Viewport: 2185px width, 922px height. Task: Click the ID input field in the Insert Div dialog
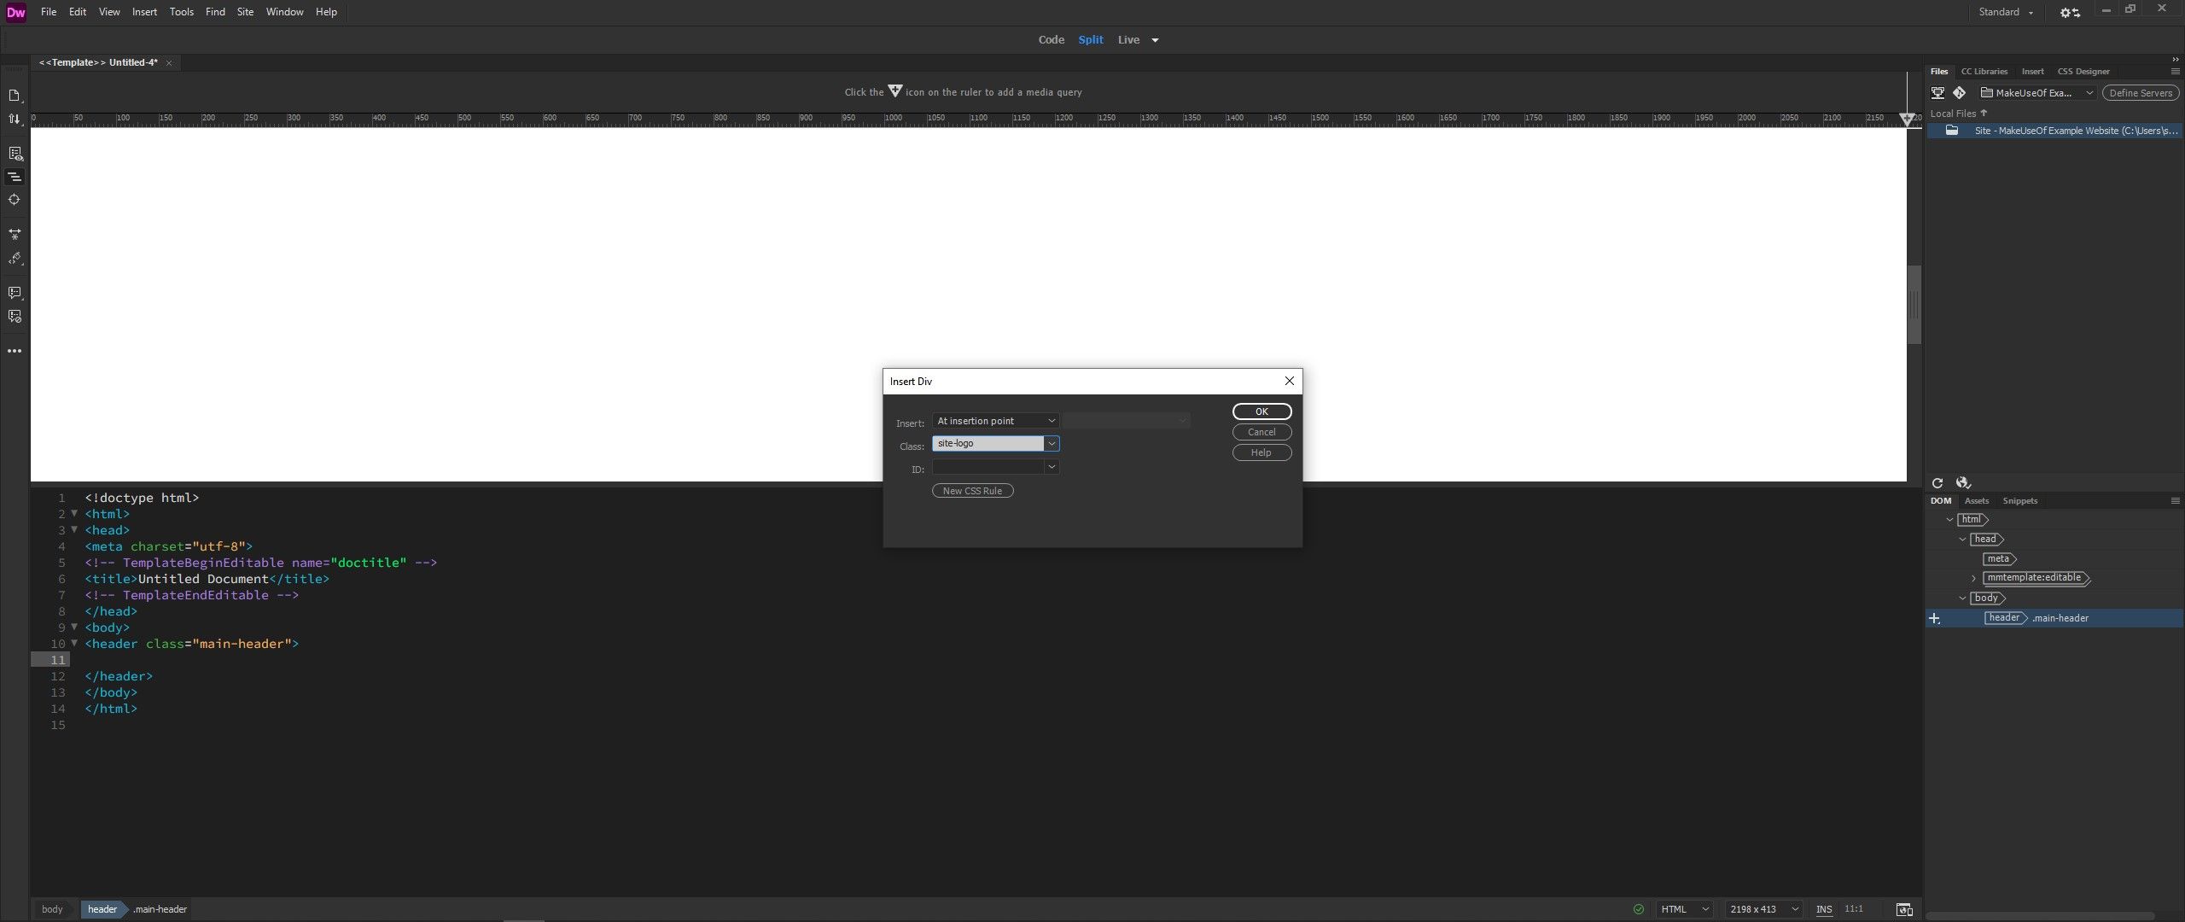coord(990,467)
